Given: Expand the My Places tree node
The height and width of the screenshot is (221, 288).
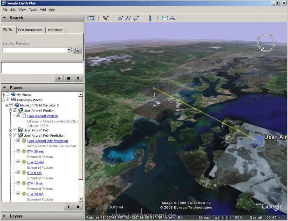Looking at the screenshot, I should (3, 95).
